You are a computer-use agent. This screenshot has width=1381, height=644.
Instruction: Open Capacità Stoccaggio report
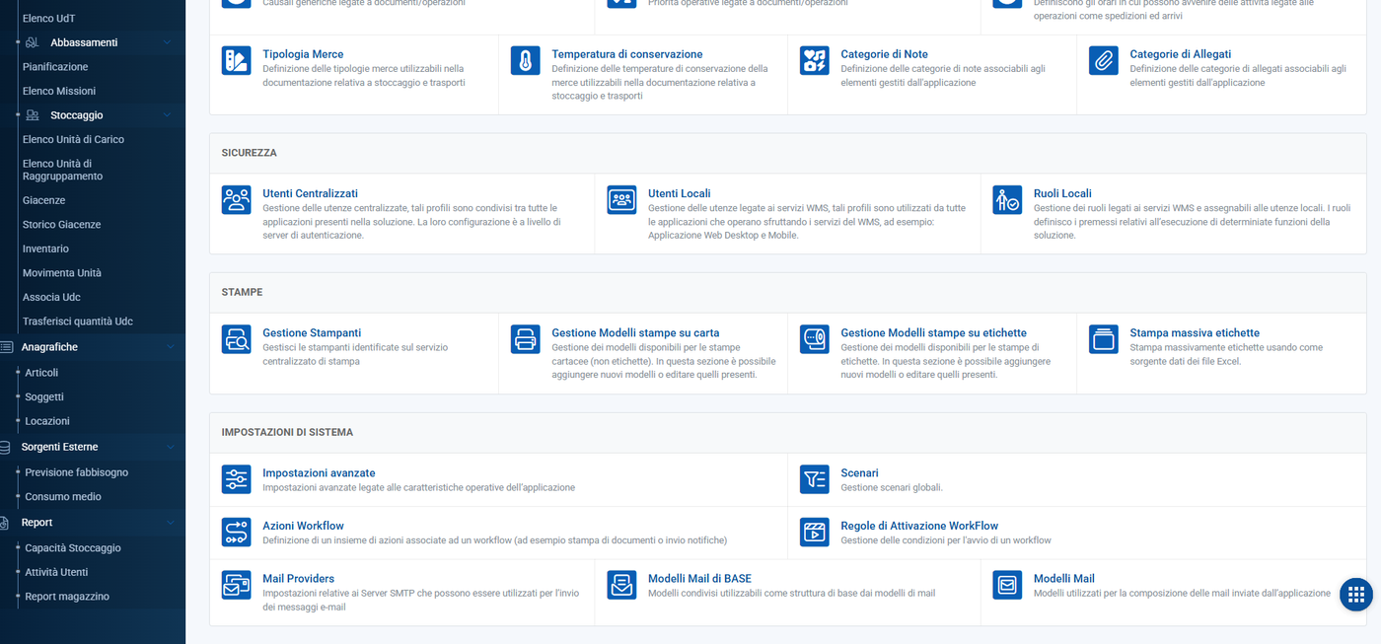click(73, 548)
